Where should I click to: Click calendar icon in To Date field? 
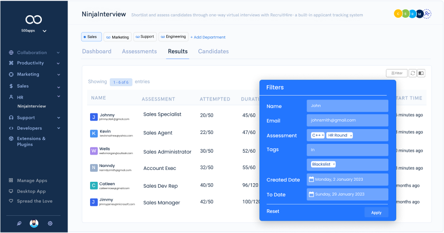311,195
